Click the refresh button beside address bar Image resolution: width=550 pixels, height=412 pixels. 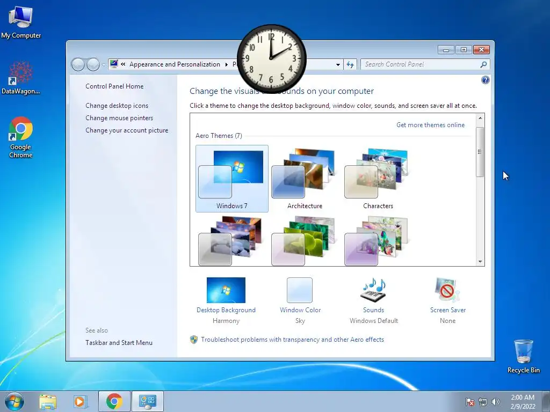pyautogui.click(x=350, y=64)
